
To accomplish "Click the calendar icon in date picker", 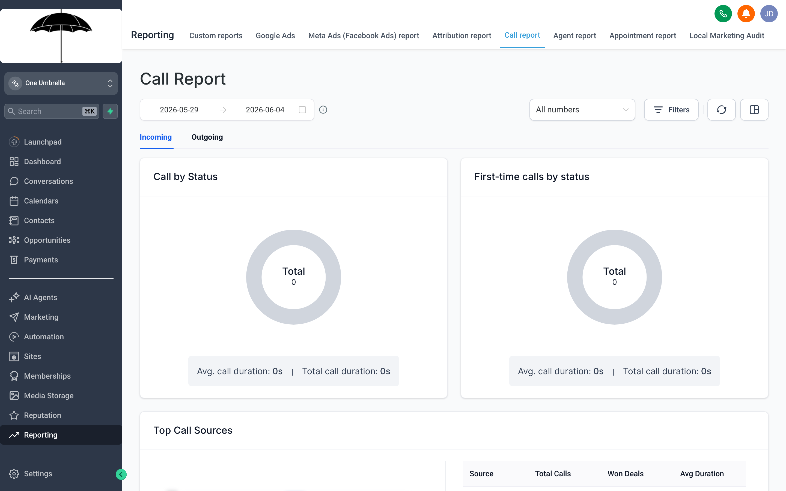I will [x=302, y=110].
